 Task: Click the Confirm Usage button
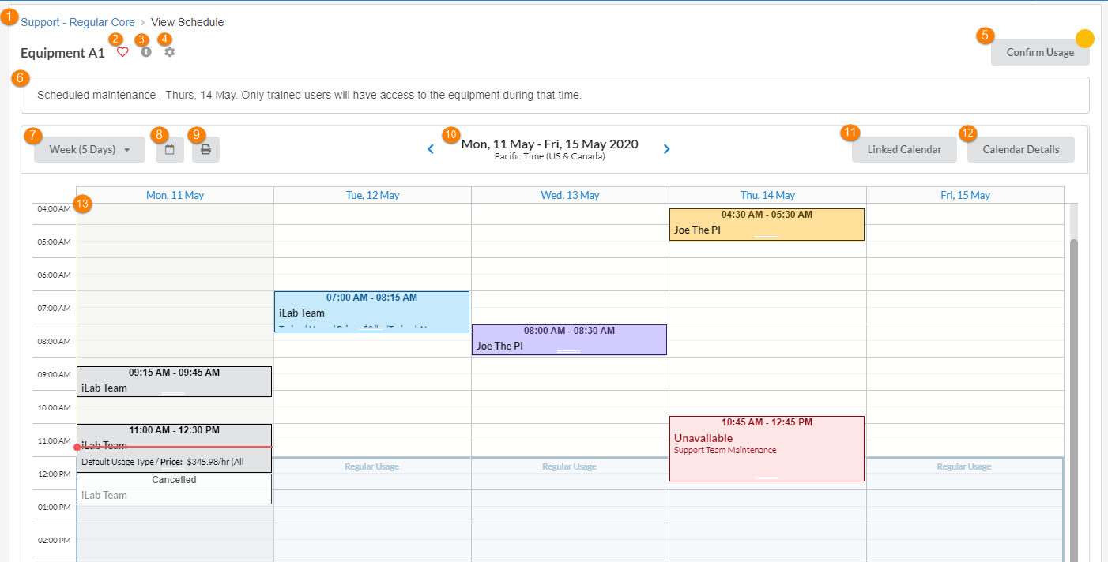pyautogui.click(x=1039, y=52)
